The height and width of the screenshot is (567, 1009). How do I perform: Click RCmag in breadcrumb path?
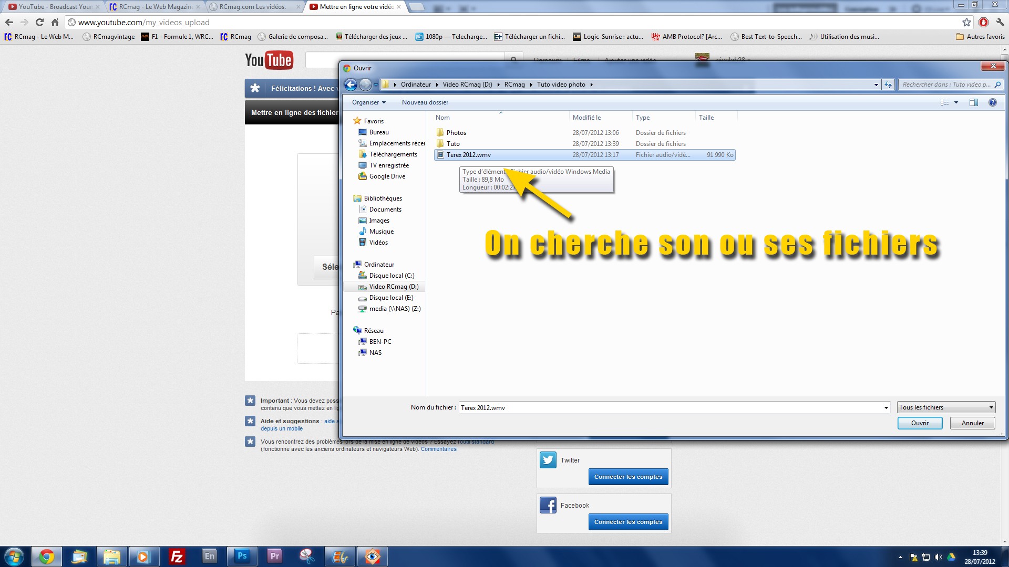click(x=514, y=85)
